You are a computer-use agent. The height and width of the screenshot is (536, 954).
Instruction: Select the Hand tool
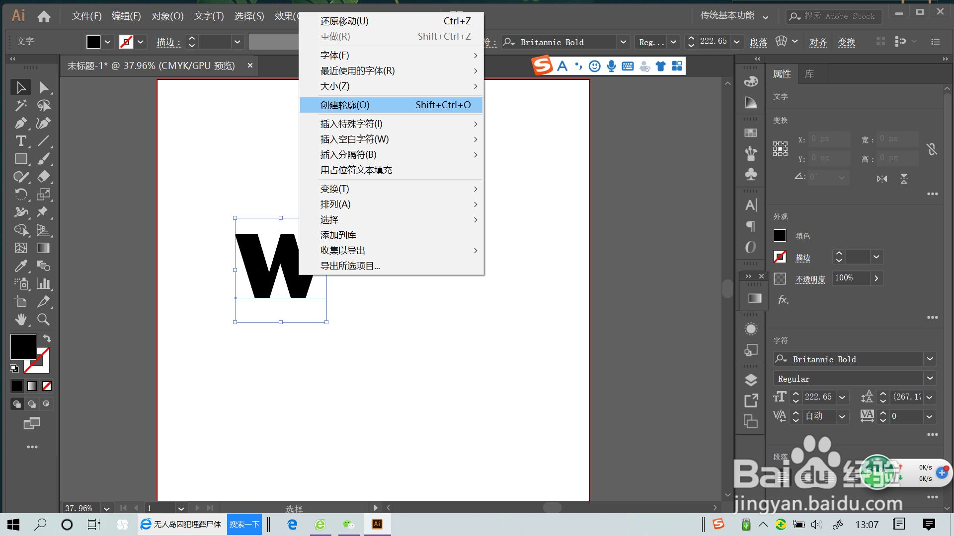click(x=21, y=319)
